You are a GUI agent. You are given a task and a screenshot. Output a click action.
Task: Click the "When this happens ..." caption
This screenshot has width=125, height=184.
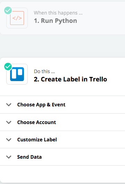click(x=58, y=13)
